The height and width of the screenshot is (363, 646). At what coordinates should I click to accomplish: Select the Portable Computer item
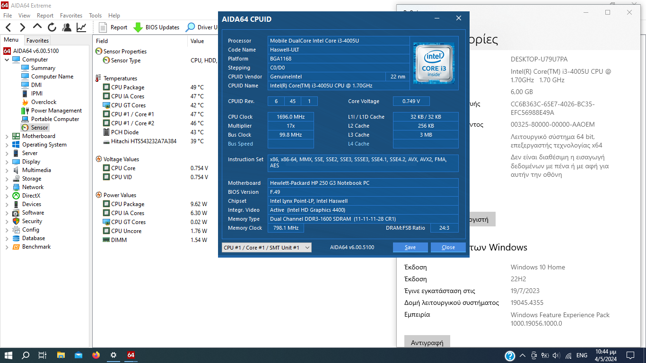(x=55, y=119)
